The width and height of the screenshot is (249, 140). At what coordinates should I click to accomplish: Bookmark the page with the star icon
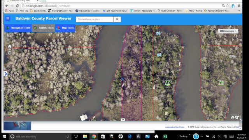coord(227,6)
